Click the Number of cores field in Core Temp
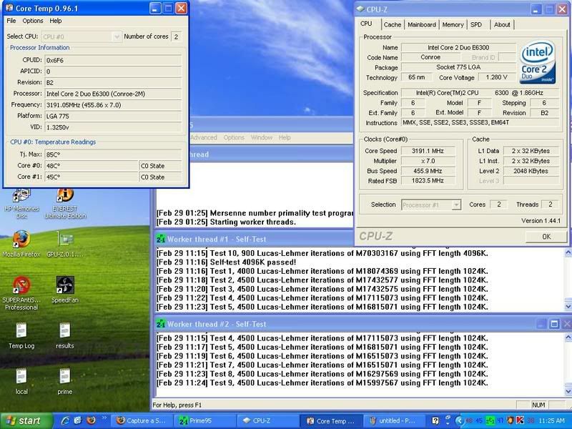The width and height of the screenshot is (572, 429). 176,36
